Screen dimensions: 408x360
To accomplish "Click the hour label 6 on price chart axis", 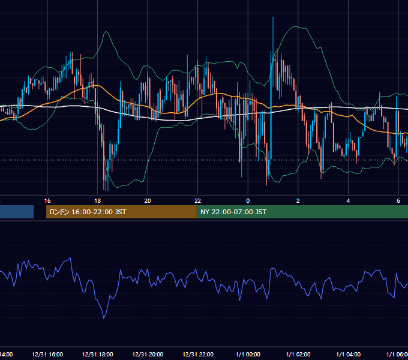I will pos(398,201).
